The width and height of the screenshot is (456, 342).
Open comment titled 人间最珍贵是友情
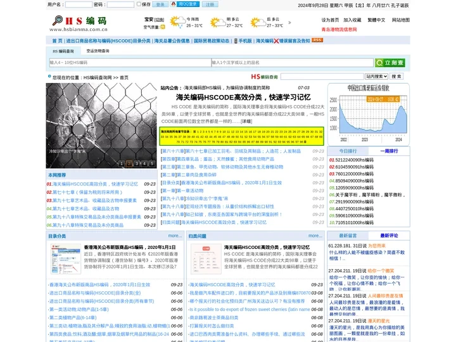385,296
